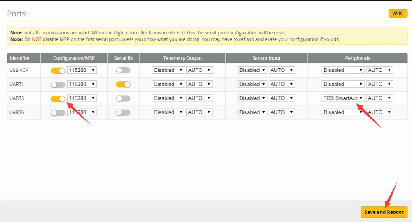
Task: Click the Ports page heading
Action: click(16, 14)
